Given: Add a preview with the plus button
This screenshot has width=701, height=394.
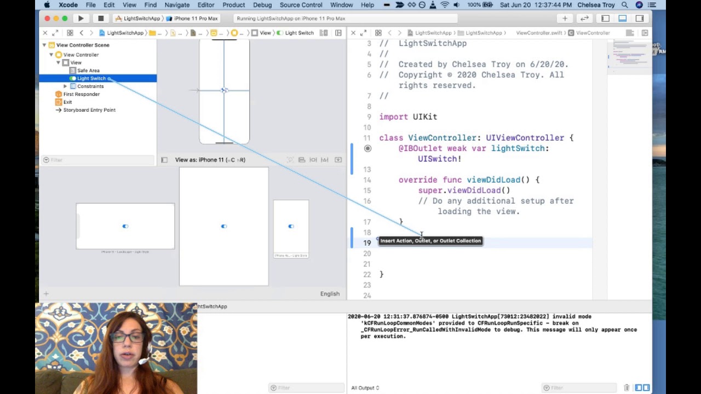Looking at the screenshot, I should tap(46, 294).
